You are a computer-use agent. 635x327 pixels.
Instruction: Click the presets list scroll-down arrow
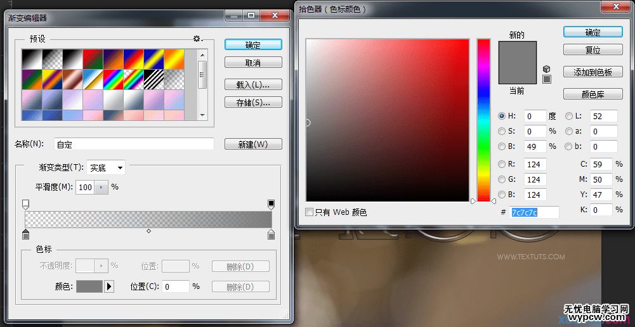point(202,115)
